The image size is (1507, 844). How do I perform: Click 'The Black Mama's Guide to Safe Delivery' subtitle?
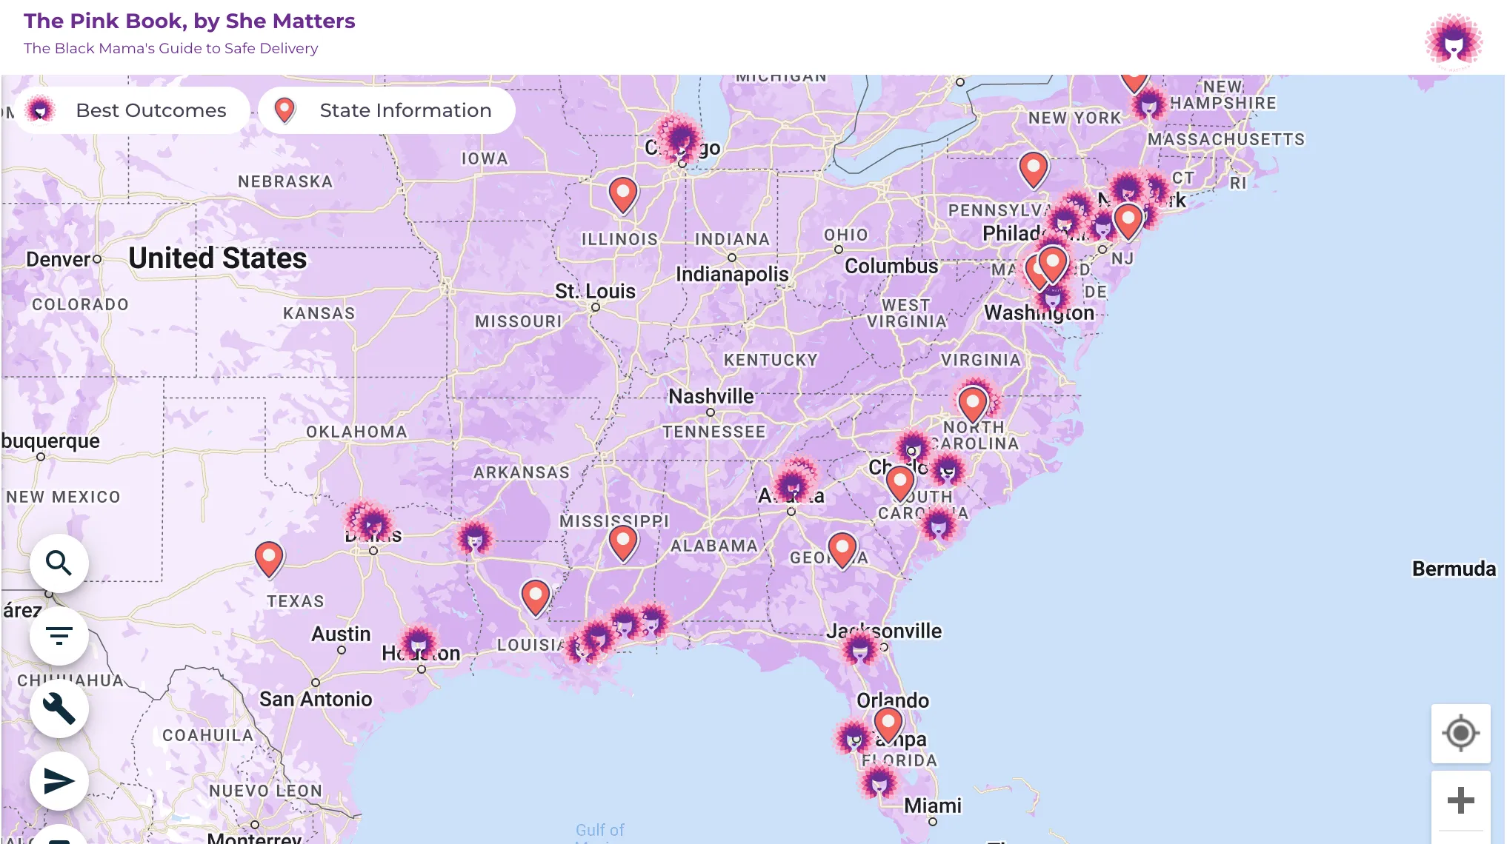[x=170, y=48]
